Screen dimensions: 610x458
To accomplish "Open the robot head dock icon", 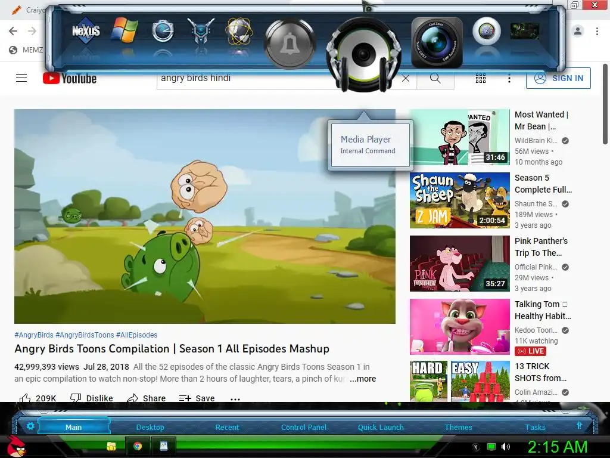I will coord(201,30).
